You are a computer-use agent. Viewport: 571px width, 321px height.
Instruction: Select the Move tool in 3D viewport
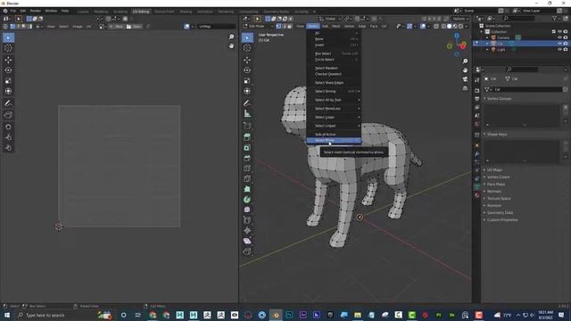pyautogui.click(x=247, y=60)
